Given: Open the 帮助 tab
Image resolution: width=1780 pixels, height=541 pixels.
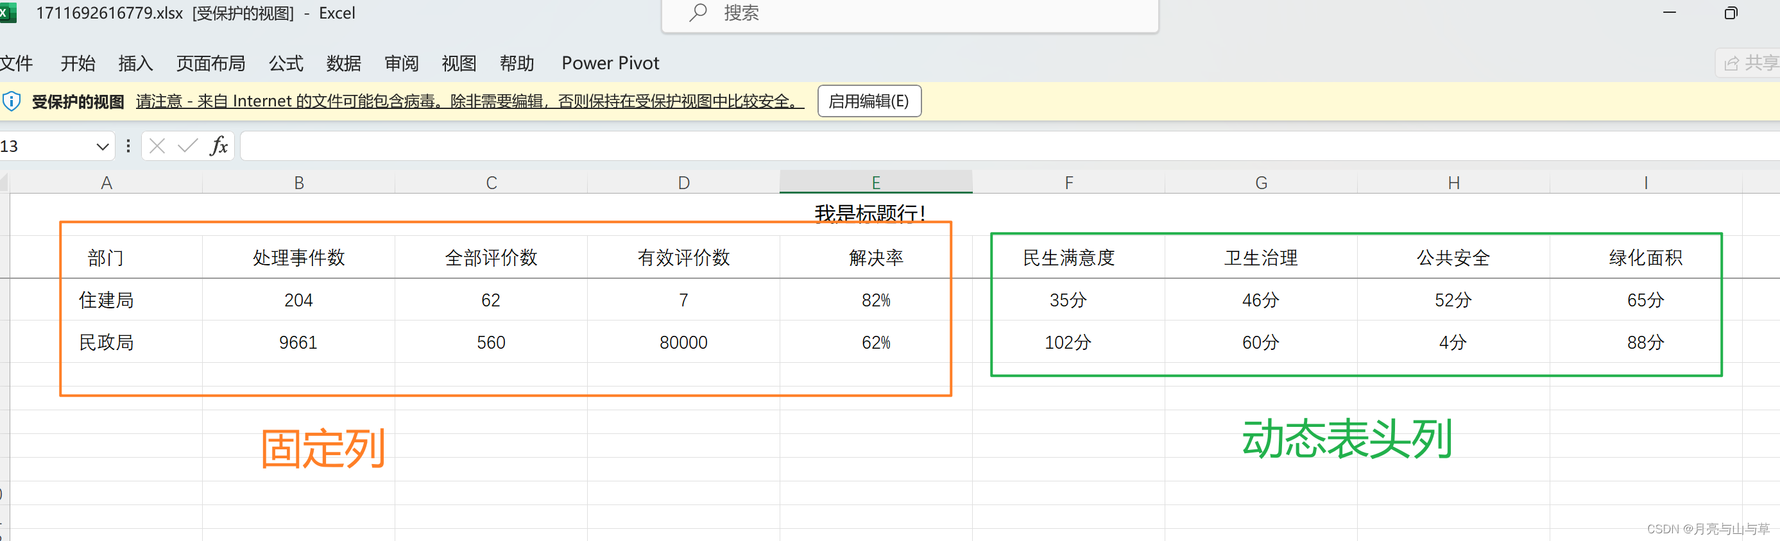Looking at the screenshot, I should coord(517,63).
